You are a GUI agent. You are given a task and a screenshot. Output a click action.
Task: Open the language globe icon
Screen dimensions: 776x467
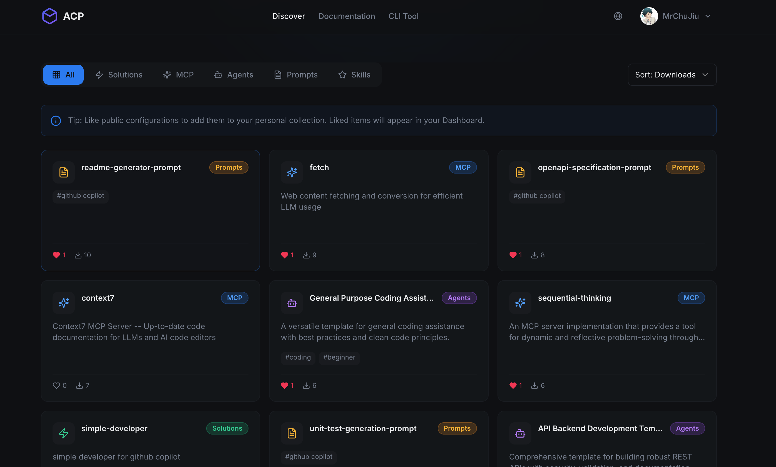tap(618, 16)
